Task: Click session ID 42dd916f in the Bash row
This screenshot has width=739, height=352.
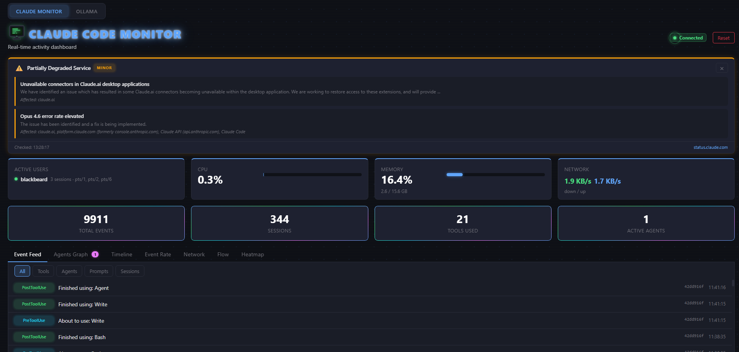Action: coord(694,336)
